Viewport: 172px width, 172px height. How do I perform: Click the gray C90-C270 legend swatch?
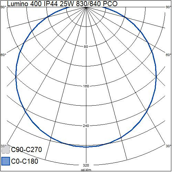(6, 149)
